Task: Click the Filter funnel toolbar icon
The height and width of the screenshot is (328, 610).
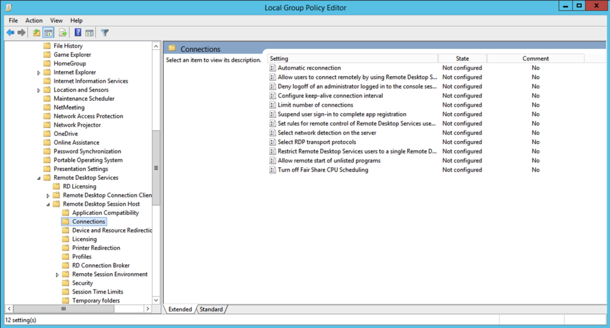Action: pos(105,33)
